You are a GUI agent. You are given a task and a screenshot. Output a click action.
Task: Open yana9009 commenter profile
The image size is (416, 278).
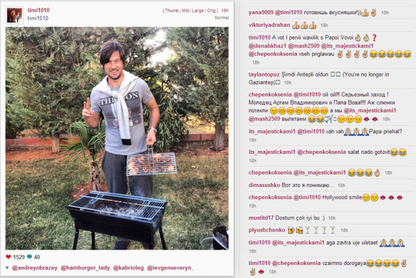[x=261, y=12]
